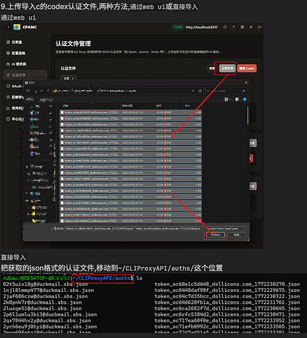Open the view options icon in file dialog
Viewport: 307px width, 338px height.
(227, 99)
